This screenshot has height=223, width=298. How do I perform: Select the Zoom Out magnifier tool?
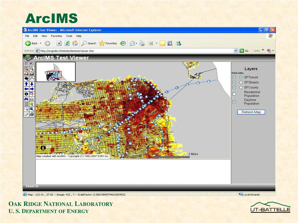[x=32, y=69]
